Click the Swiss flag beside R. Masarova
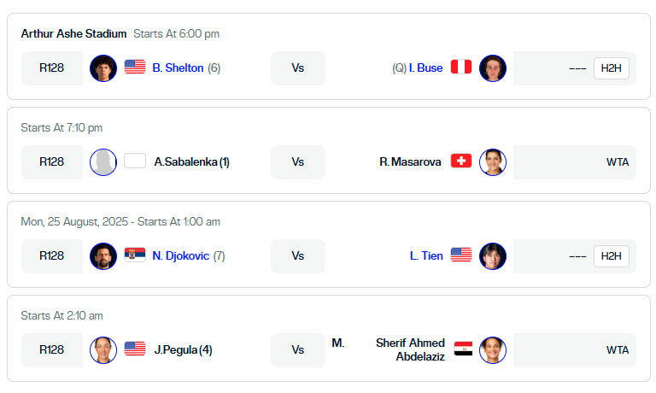656x393 pixels. pos(461,161)
